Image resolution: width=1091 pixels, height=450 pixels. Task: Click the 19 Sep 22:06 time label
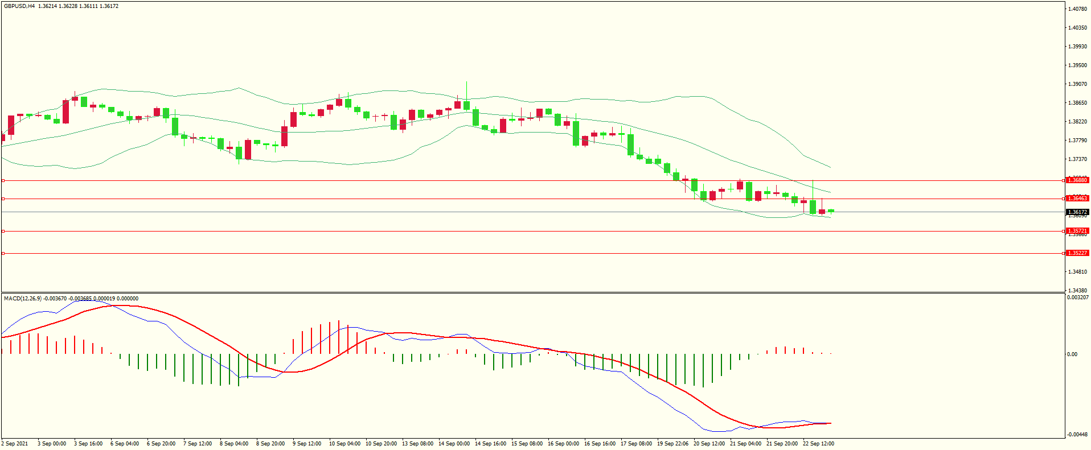(x=672, y=444)
